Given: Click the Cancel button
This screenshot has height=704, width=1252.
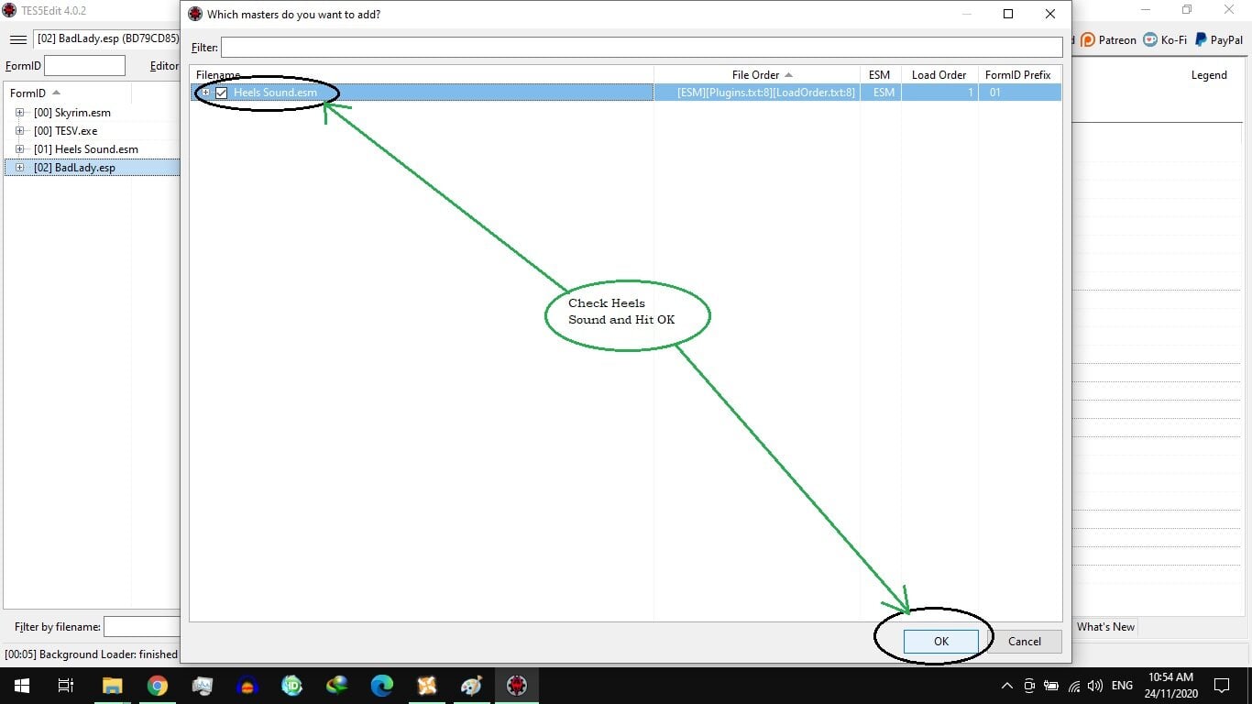Looking at the screenshot, I should click(x=1025, y=642).
